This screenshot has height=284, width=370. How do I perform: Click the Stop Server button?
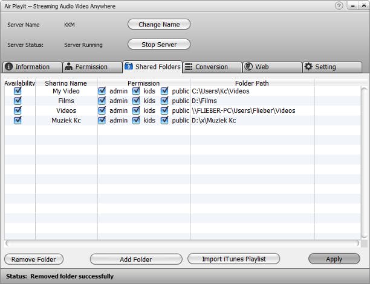pyautogui.click(x=159, y=44)
